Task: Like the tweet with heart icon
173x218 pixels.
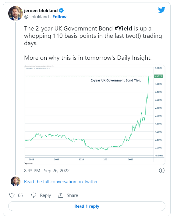Action: [x=12, y=195]
